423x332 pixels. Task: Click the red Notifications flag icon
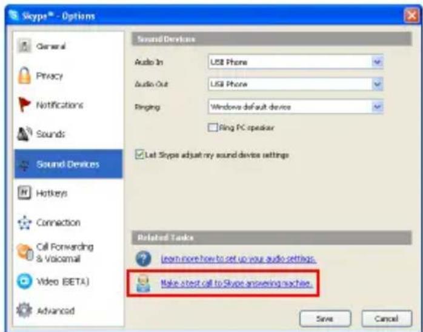tap(24, 105)
